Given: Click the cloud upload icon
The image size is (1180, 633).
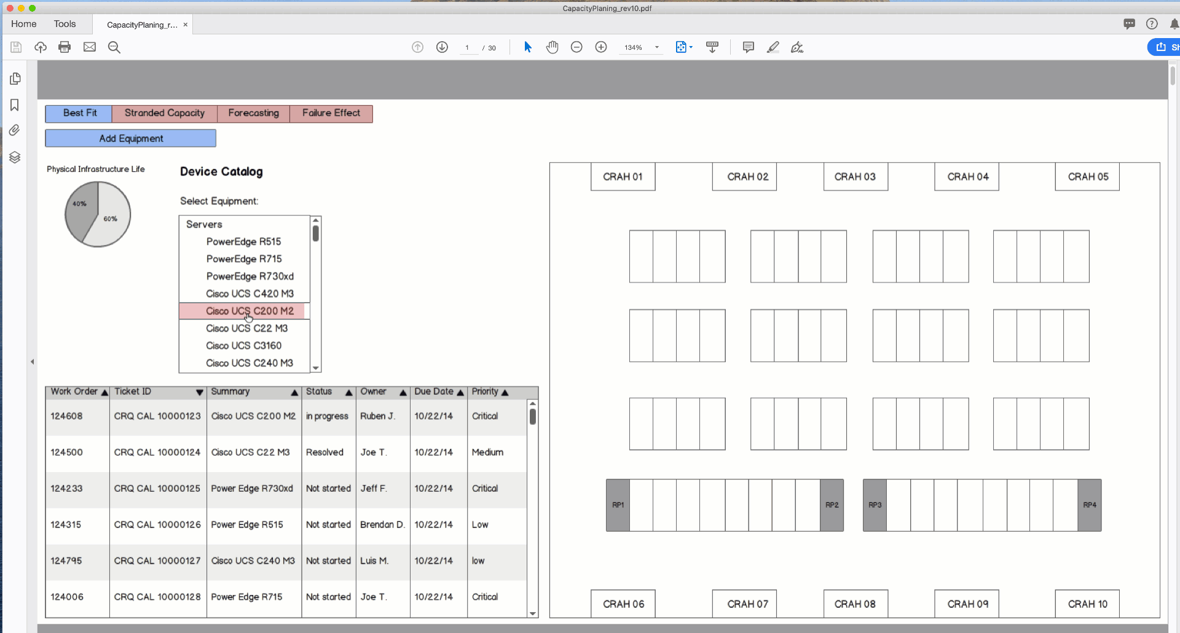Looking at the screenshot, I should tap(41, 47).
